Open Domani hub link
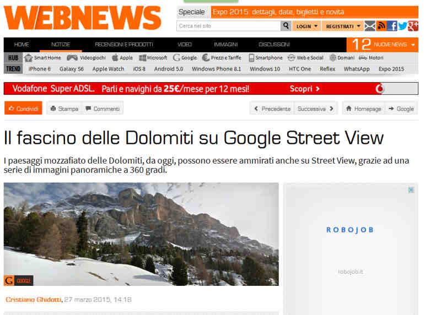The image size is (430, 315). tap(342, 58)
